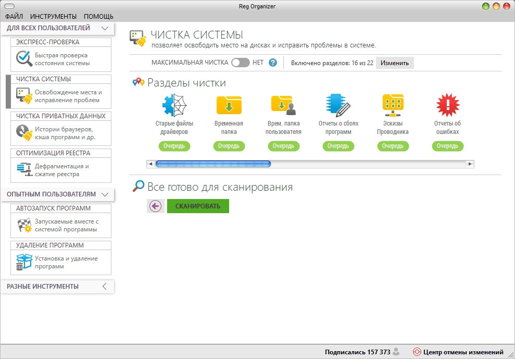
Task: Click the Чистка системы monitor broom icon
Action: (24, 96)
